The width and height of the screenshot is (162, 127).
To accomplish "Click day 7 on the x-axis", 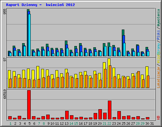I will (x=39, y=124).
